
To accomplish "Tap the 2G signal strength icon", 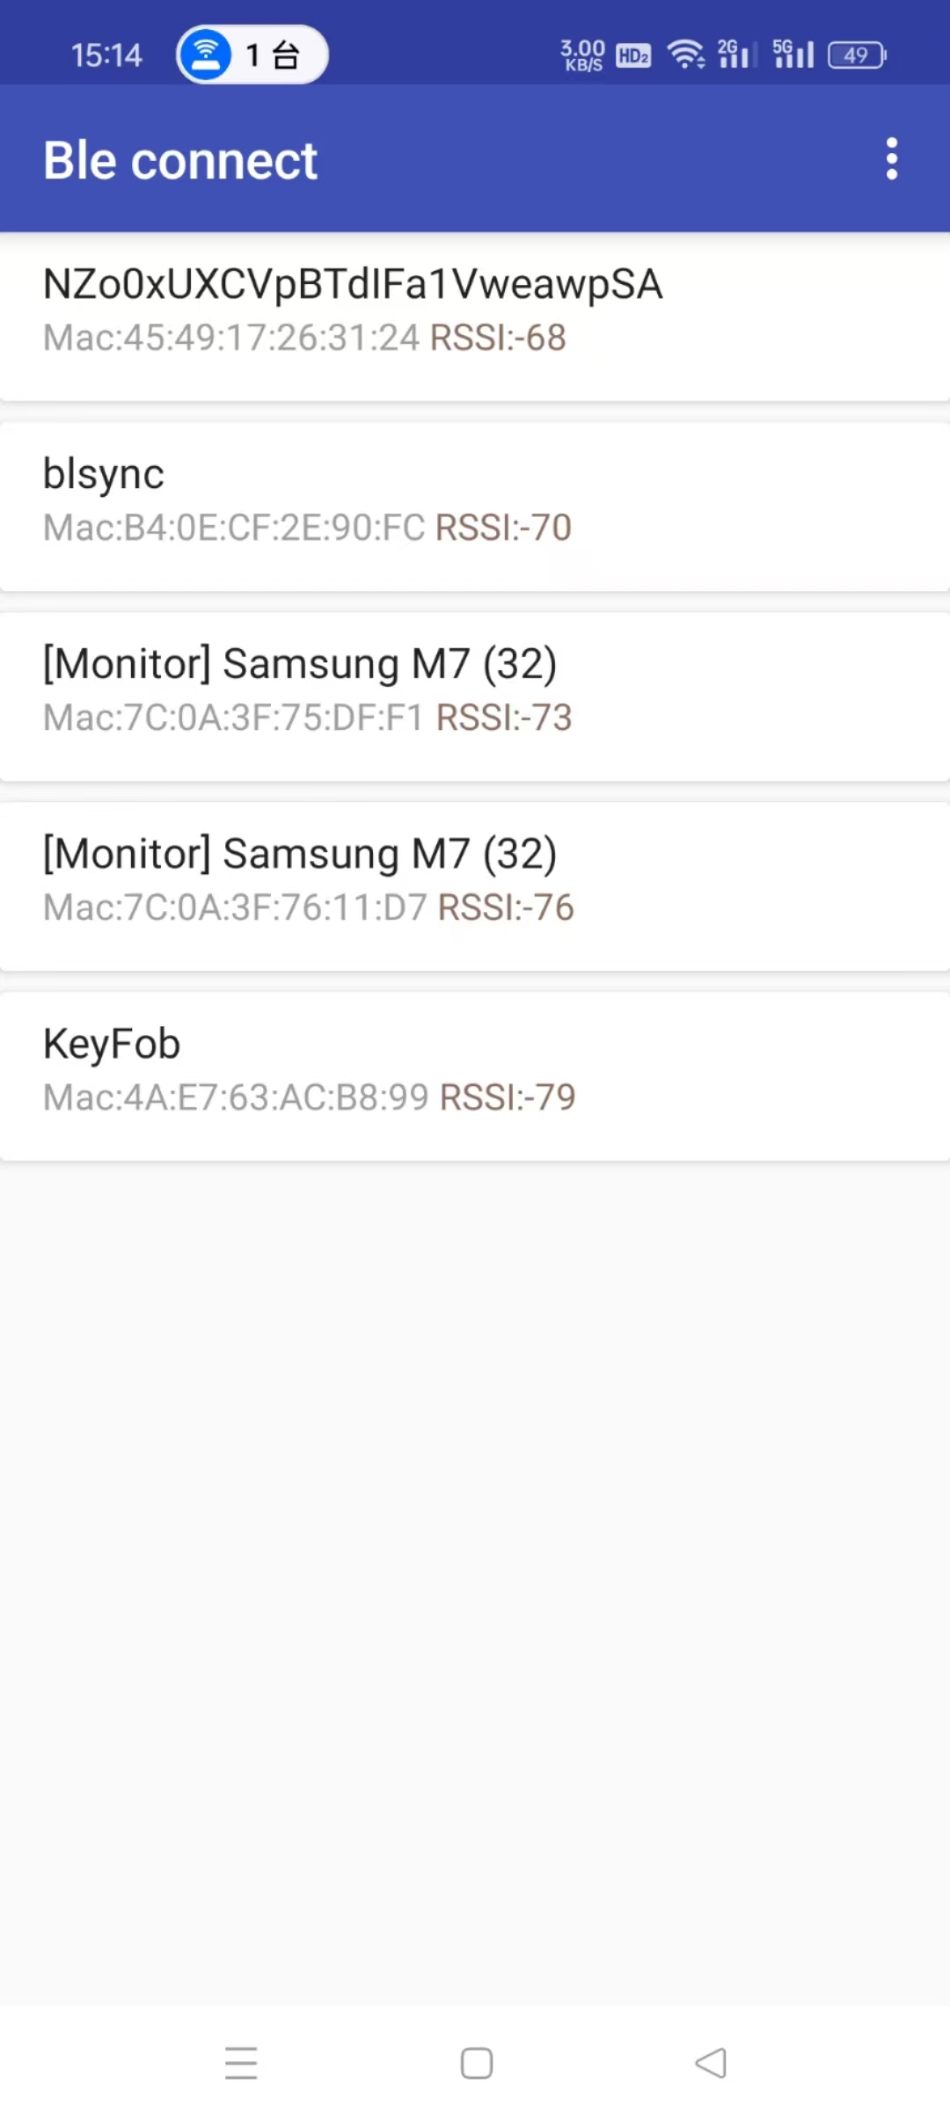I will (737, 55).
